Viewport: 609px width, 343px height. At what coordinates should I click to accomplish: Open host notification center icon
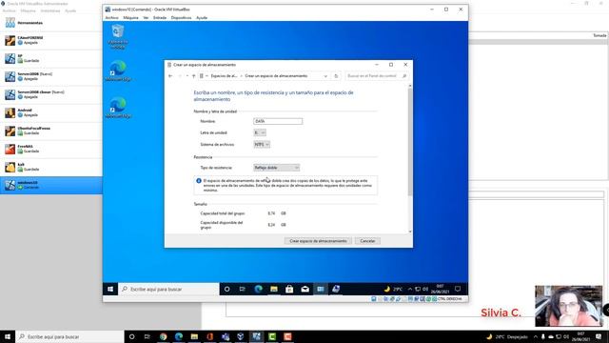[599, 336]
